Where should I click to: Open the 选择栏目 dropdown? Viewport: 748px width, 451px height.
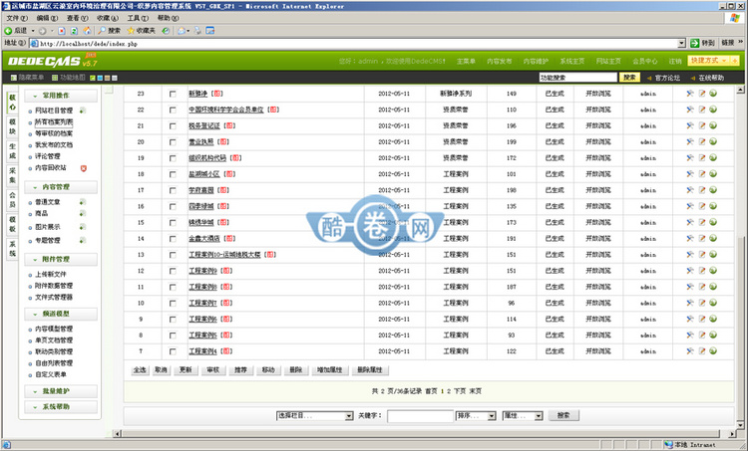pos(315,416)
